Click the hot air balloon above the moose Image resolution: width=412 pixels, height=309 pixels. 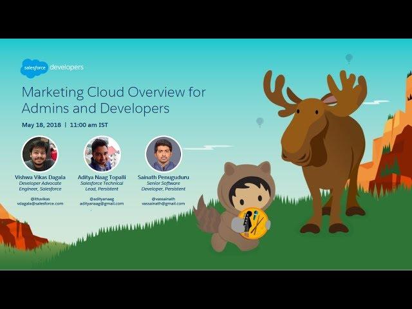(349, 59)
